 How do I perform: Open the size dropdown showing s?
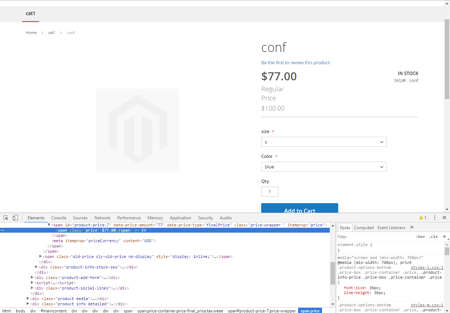[324, 142]
